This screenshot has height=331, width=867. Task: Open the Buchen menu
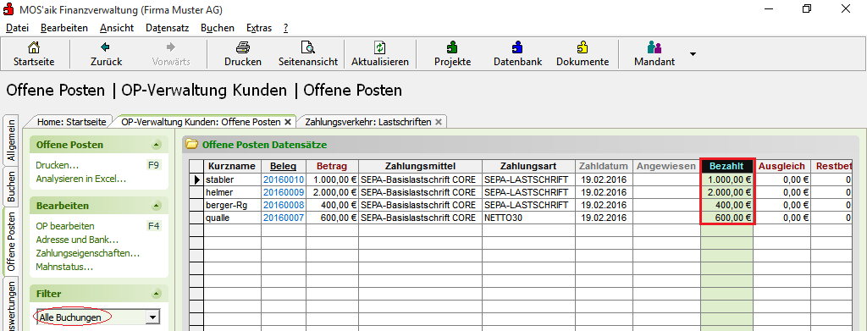click(x=218, y=28)
